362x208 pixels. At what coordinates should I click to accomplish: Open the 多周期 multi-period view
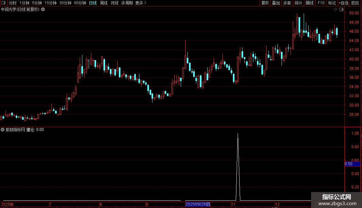point(127,3)
